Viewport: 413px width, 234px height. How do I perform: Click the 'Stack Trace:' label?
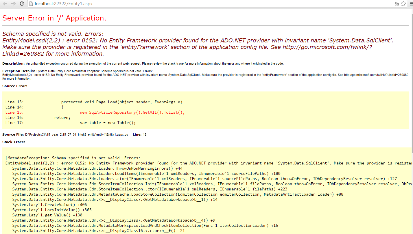point(14,142)
